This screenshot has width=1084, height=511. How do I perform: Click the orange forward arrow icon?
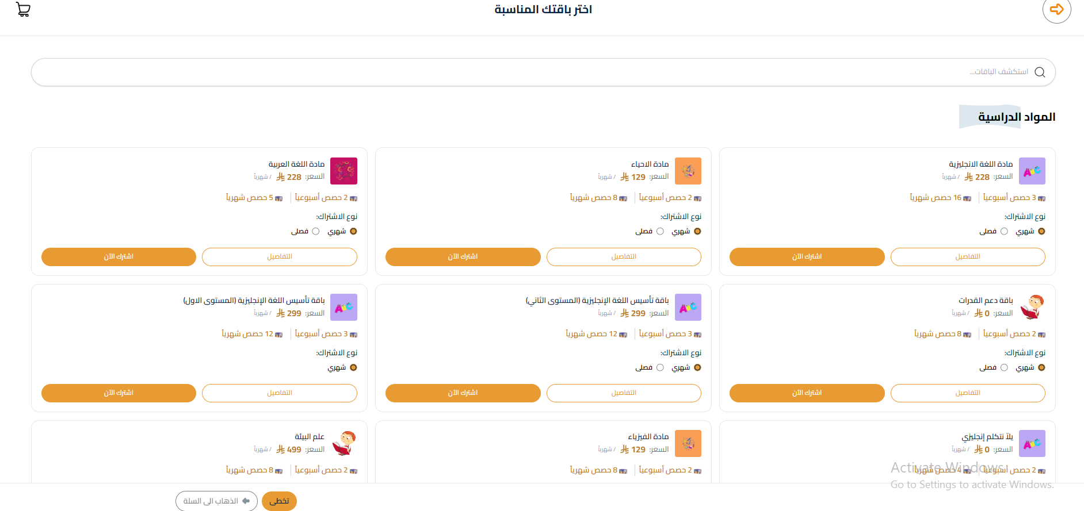pos(1057,10)
